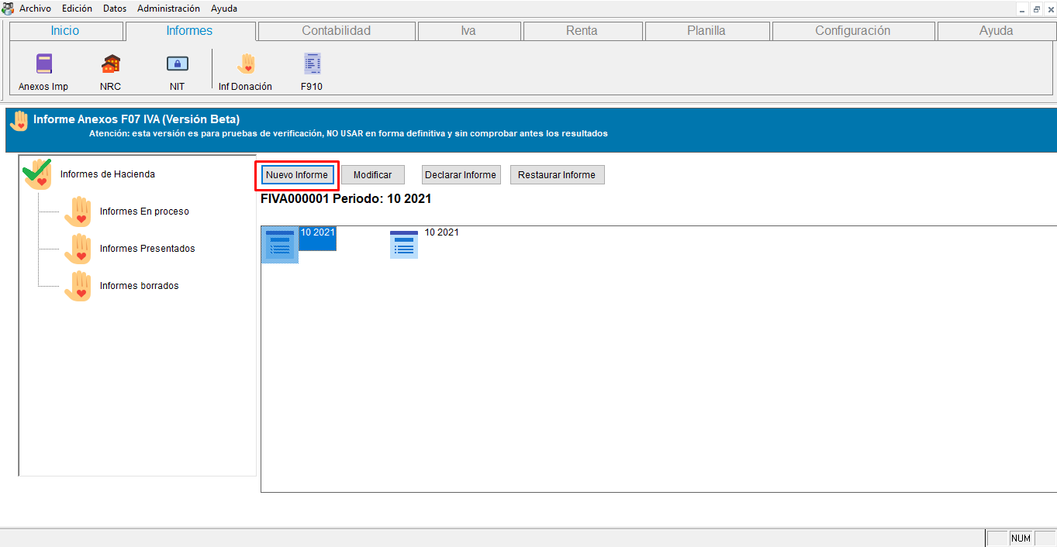Image resolution: width=1057 pixels, height=547 pixels.
Task: Open the F910 report tool
Action: coord(311,70)
